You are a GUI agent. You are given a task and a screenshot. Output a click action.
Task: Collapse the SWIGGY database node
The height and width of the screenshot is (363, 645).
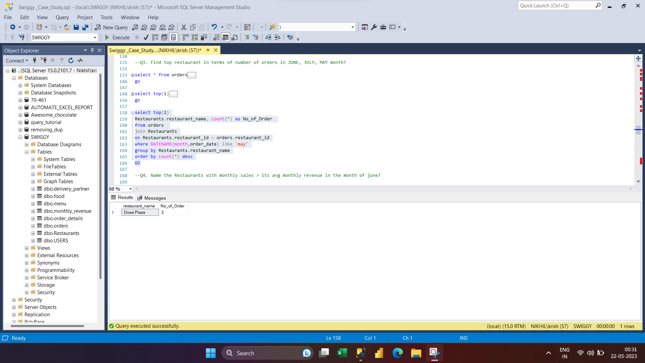point(20,137)
